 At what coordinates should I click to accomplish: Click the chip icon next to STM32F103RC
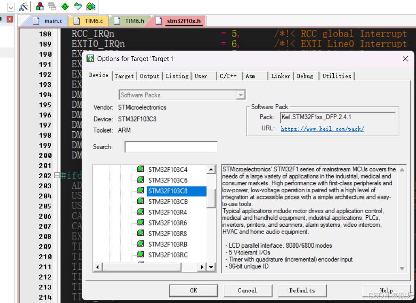(x=140, y=254)
